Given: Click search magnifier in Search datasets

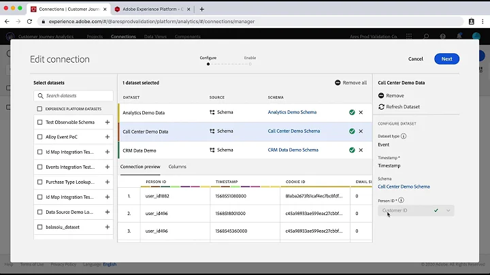Looking at the screenshot, I should point(41,95).
